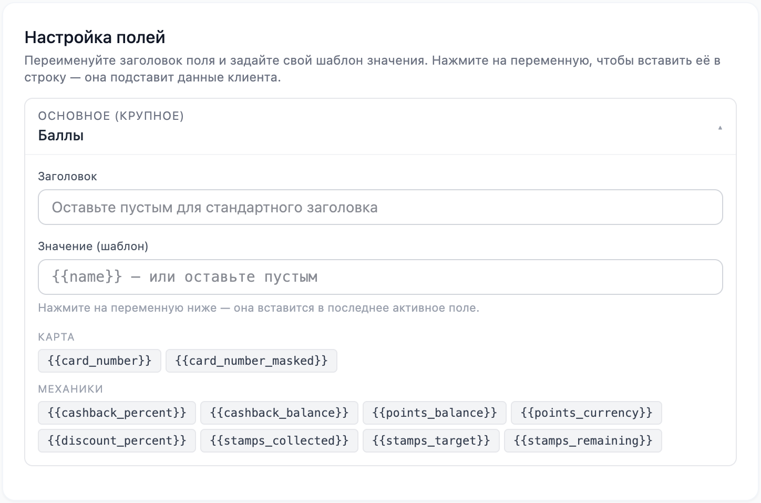Insert the {{points_balance}} variable
The width and height of the screenshot is (761, 503).
coord(434,413)
